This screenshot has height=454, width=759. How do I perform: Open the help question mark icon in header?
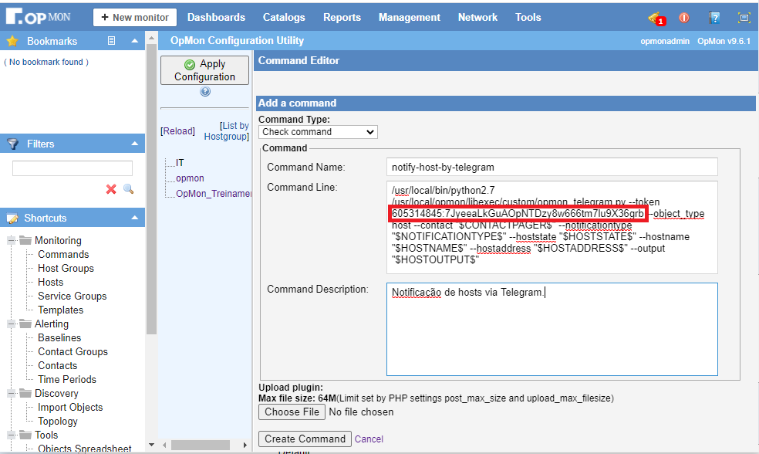(x=714, y=18)
